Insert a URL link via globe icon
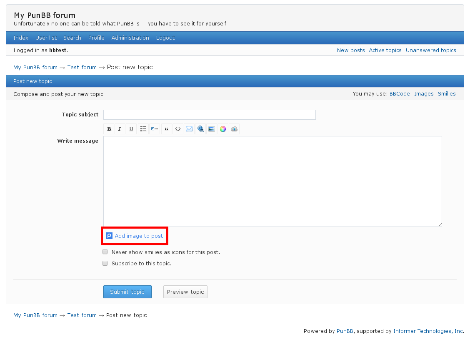The height and width of the screenshot is (340, 475). pos(200,129)
